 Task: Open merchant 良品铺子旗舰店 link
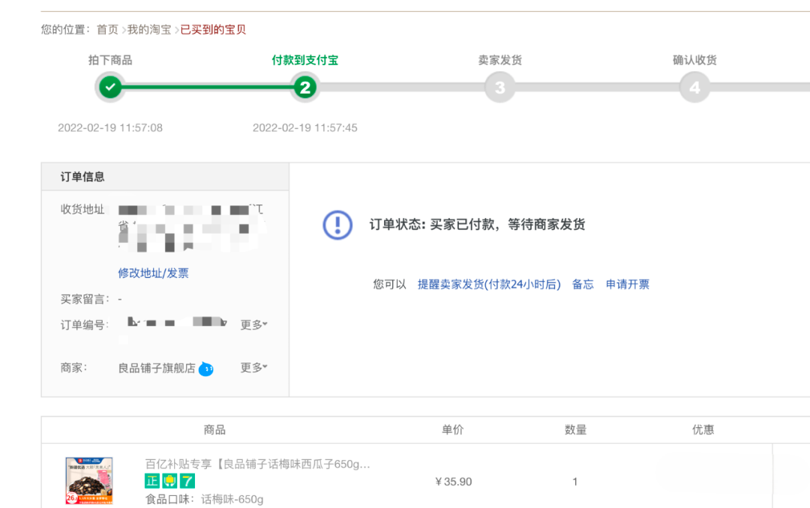pos(157,368)
